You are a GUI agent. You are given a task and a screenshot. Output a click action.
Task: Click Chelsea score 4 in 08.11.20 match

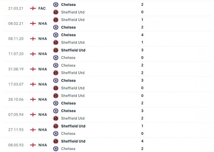pyautogui.click(x=142, y=35)
